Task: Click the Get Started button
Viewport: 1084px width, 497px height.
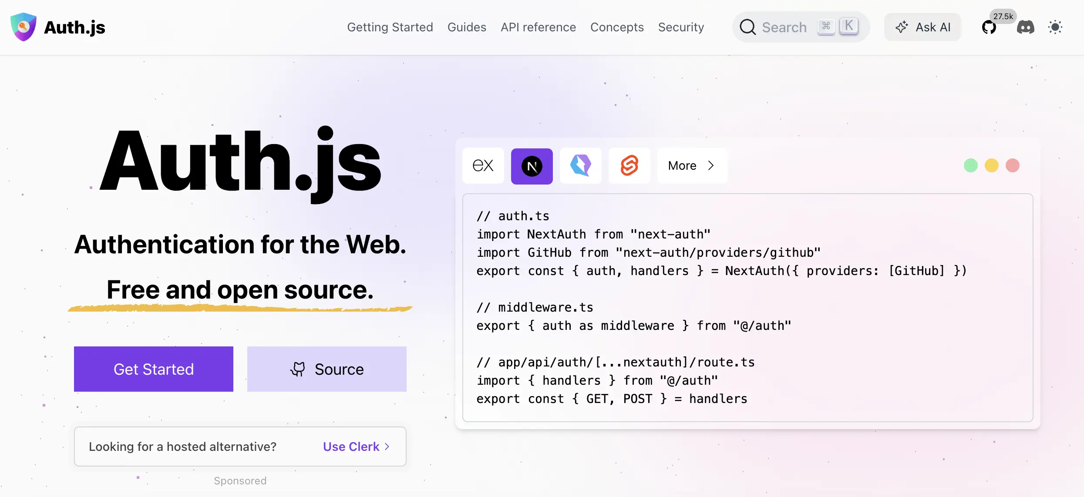Action: point(153,369)
